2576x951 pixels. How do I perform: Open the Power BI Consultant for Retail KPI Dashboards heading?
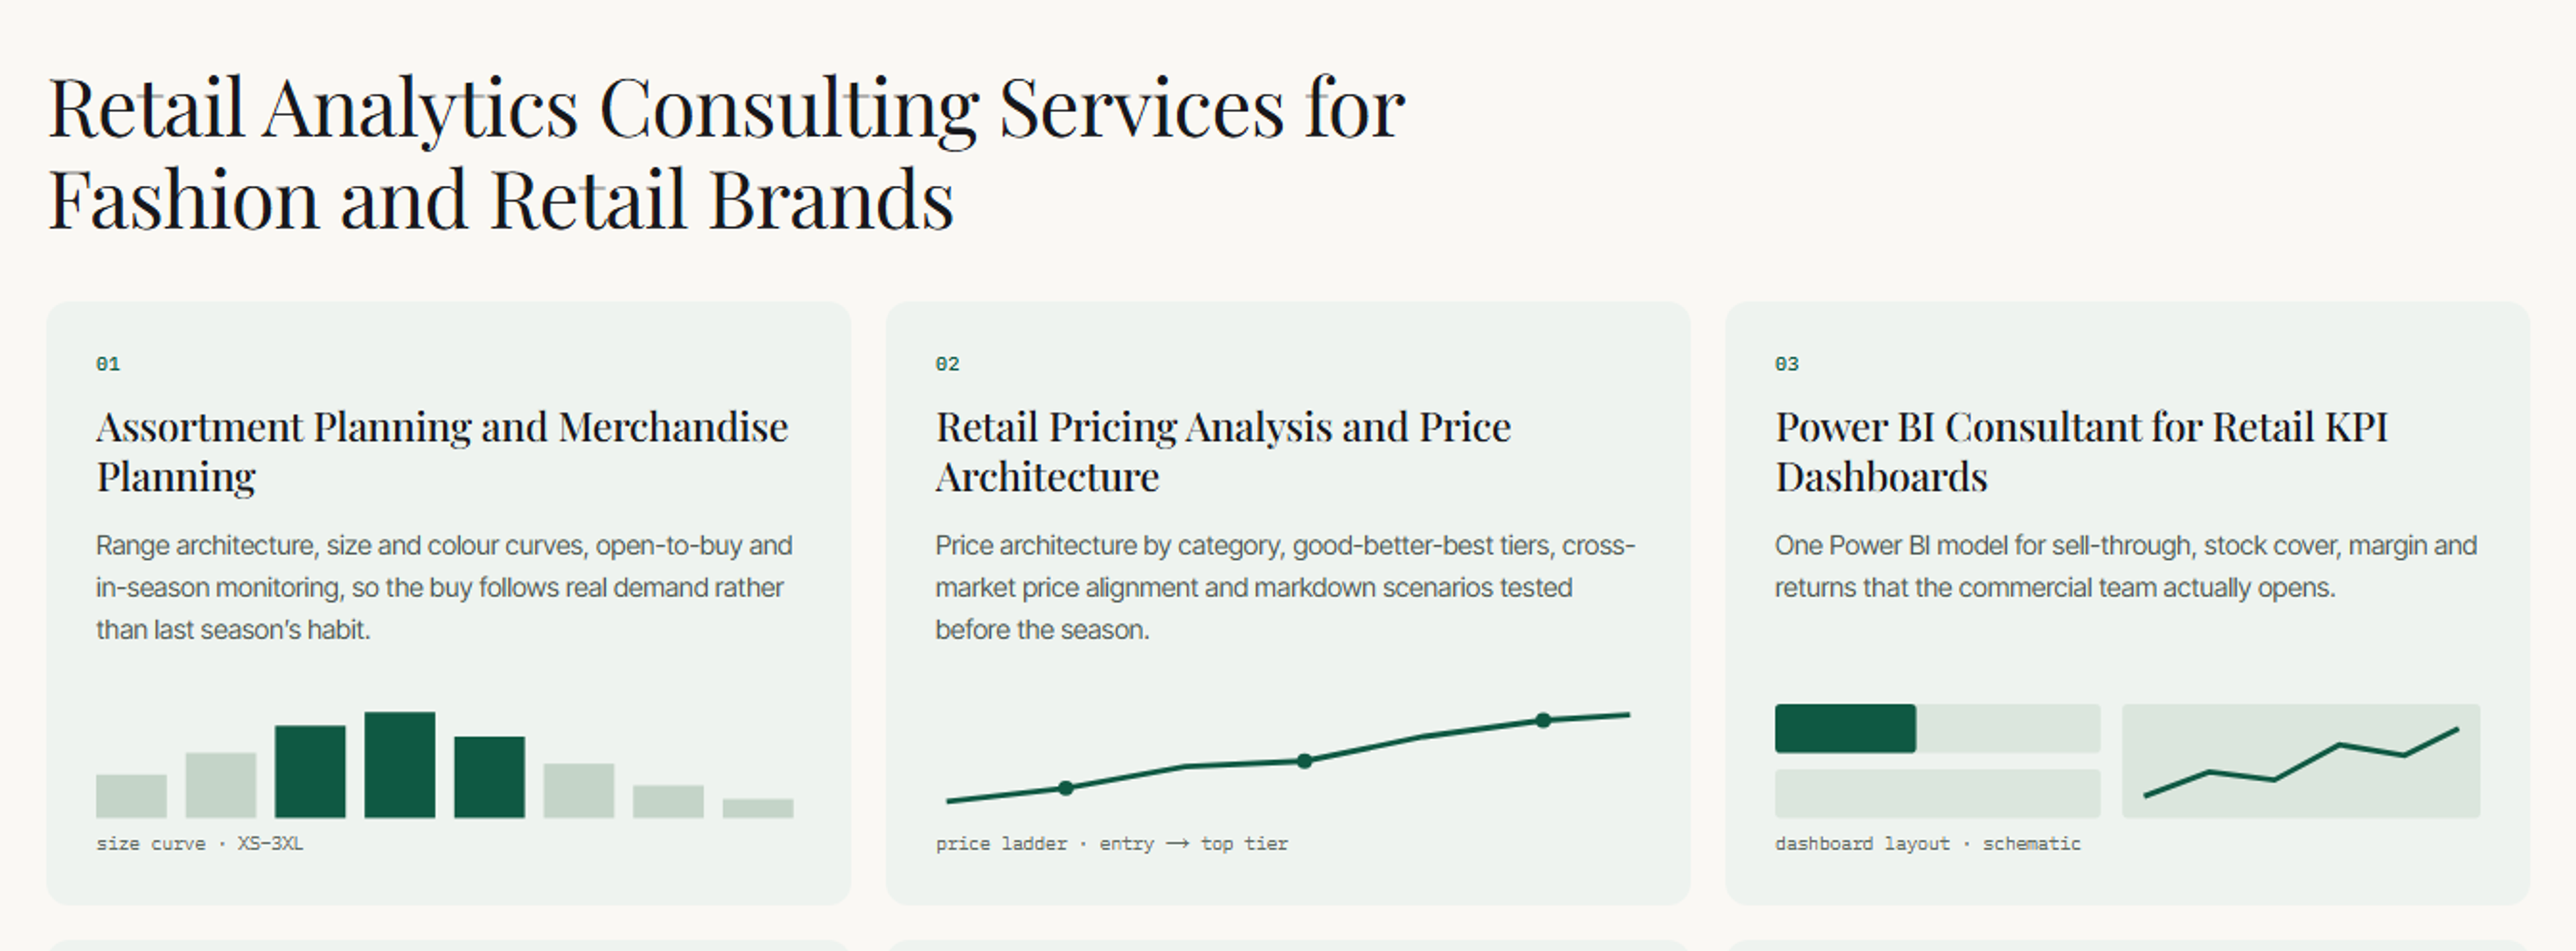[x=2081, y=452]
